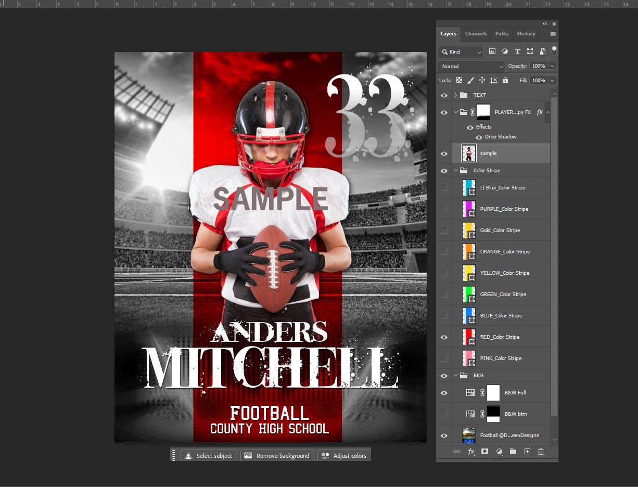
Task: Expand the TEXT group
Action: (455, 95)
